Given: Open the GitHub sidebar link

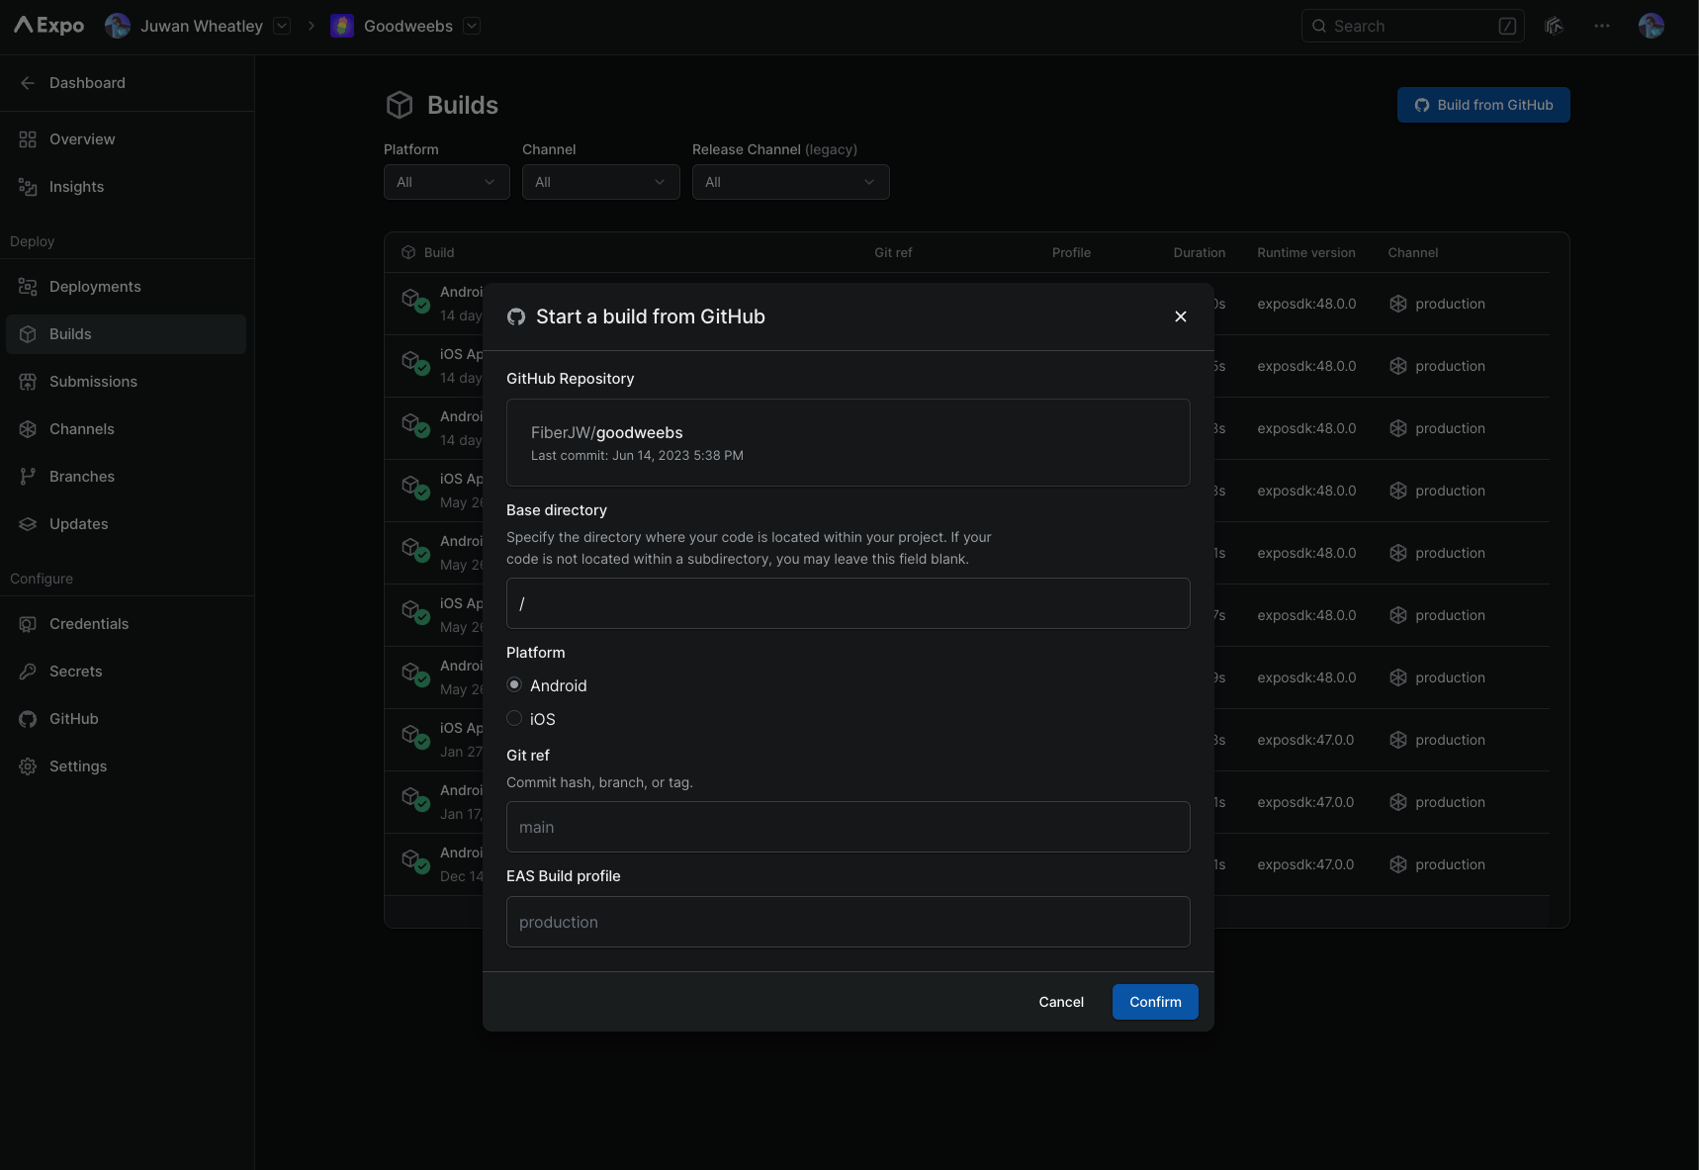Looking at the screenshot, I should [x=127, y=719].
